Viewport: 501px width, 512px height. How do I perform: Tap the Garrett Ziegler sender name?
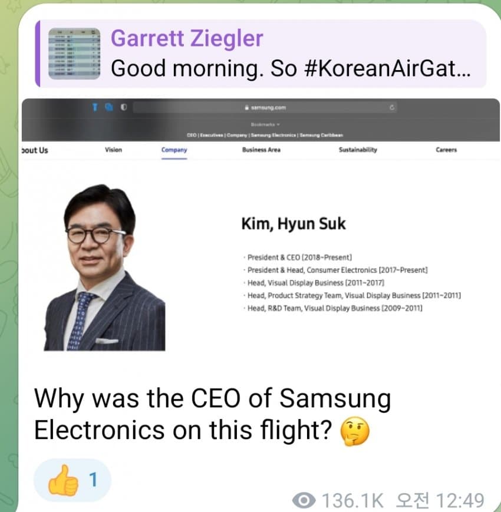(187, 38)
